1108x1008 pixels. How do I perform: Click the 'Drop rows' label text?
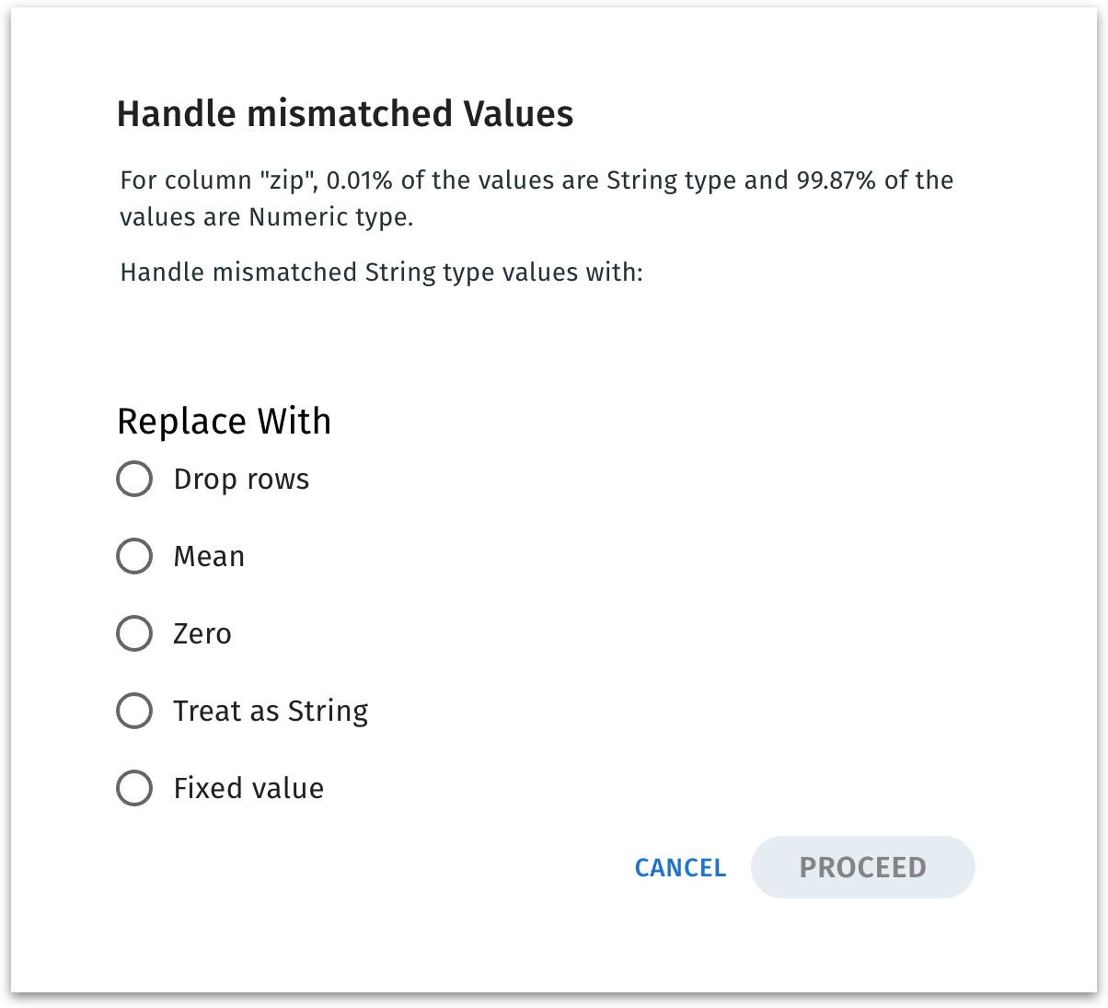click(x=241, y=480)
